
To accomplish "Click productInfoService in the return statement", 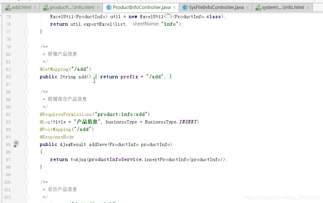I will click(115, 159).
